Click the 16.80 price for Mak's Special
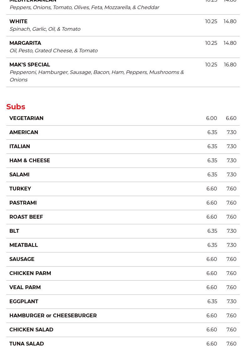The image size is (246, 348). (x=230, y=65)
